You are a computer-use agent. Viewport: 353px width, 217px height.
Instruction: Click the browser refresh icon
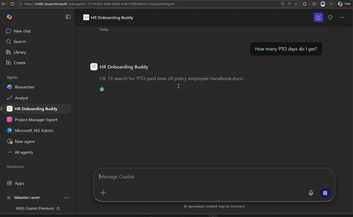(12, 4)
